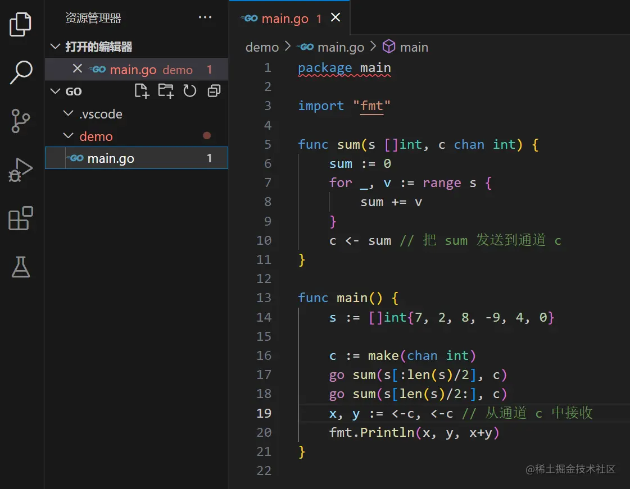Click the Go file icon in the editor tab
Image resolution: width=630 pixels, height=489 pixels.
point(249,18)
